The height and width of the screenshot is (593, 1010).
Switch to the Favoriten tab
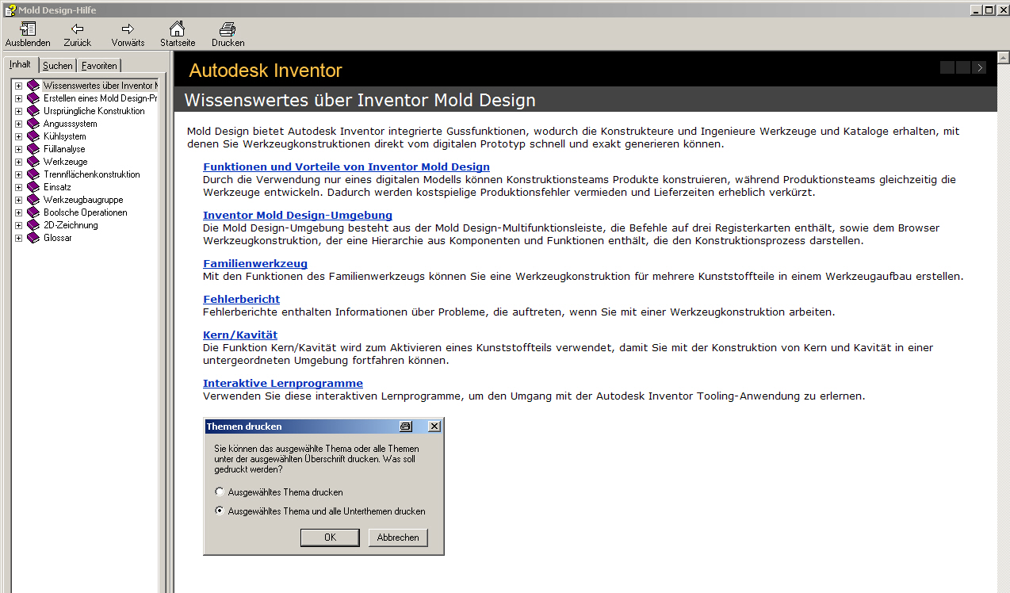99,66
